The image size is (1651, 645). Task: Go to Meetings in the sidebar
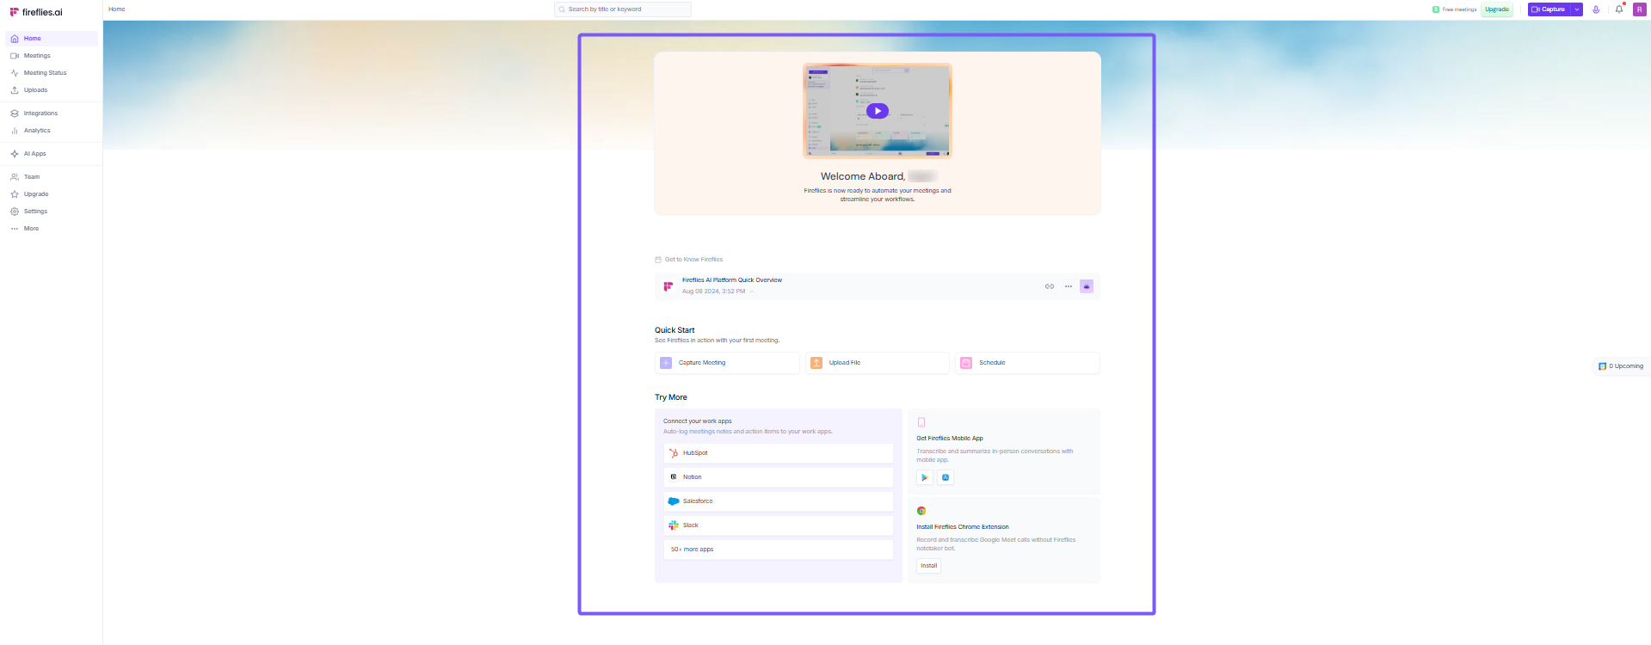pos(52,56)
